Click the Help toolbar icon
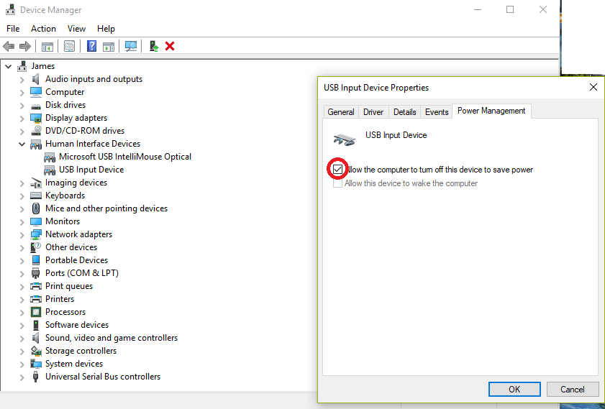The width and height of the screenshot is (605, 409). pos(92,46)
